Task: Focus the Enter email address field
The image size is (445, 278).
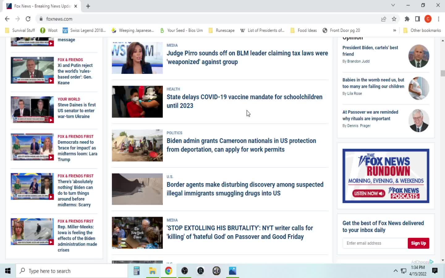Action: click(375, 243)
